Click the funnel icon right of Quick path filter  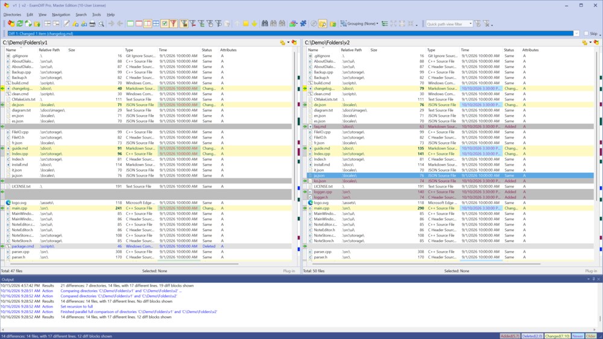click(x=477, y=24)
